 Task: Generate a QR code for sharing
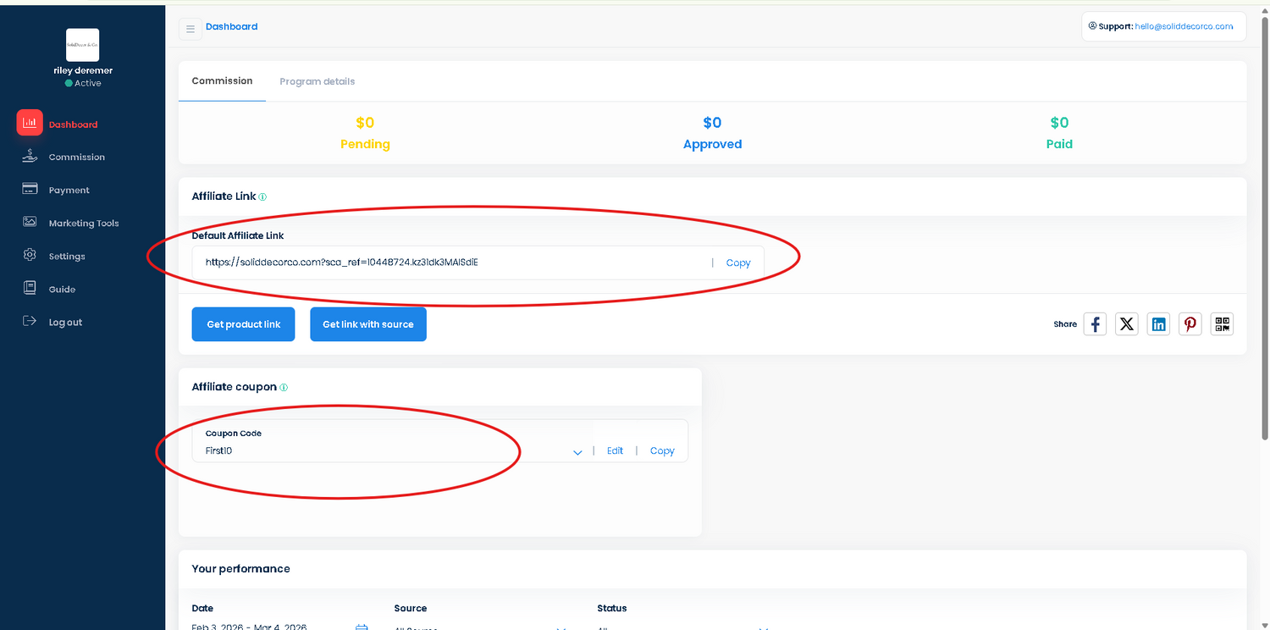(x=1222, y=323)
